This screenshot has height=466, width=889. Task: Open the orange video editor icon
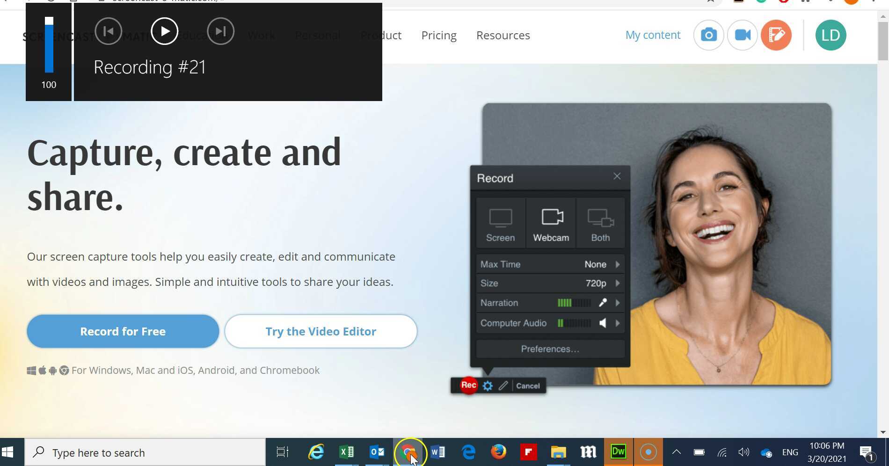click(776, 35)
